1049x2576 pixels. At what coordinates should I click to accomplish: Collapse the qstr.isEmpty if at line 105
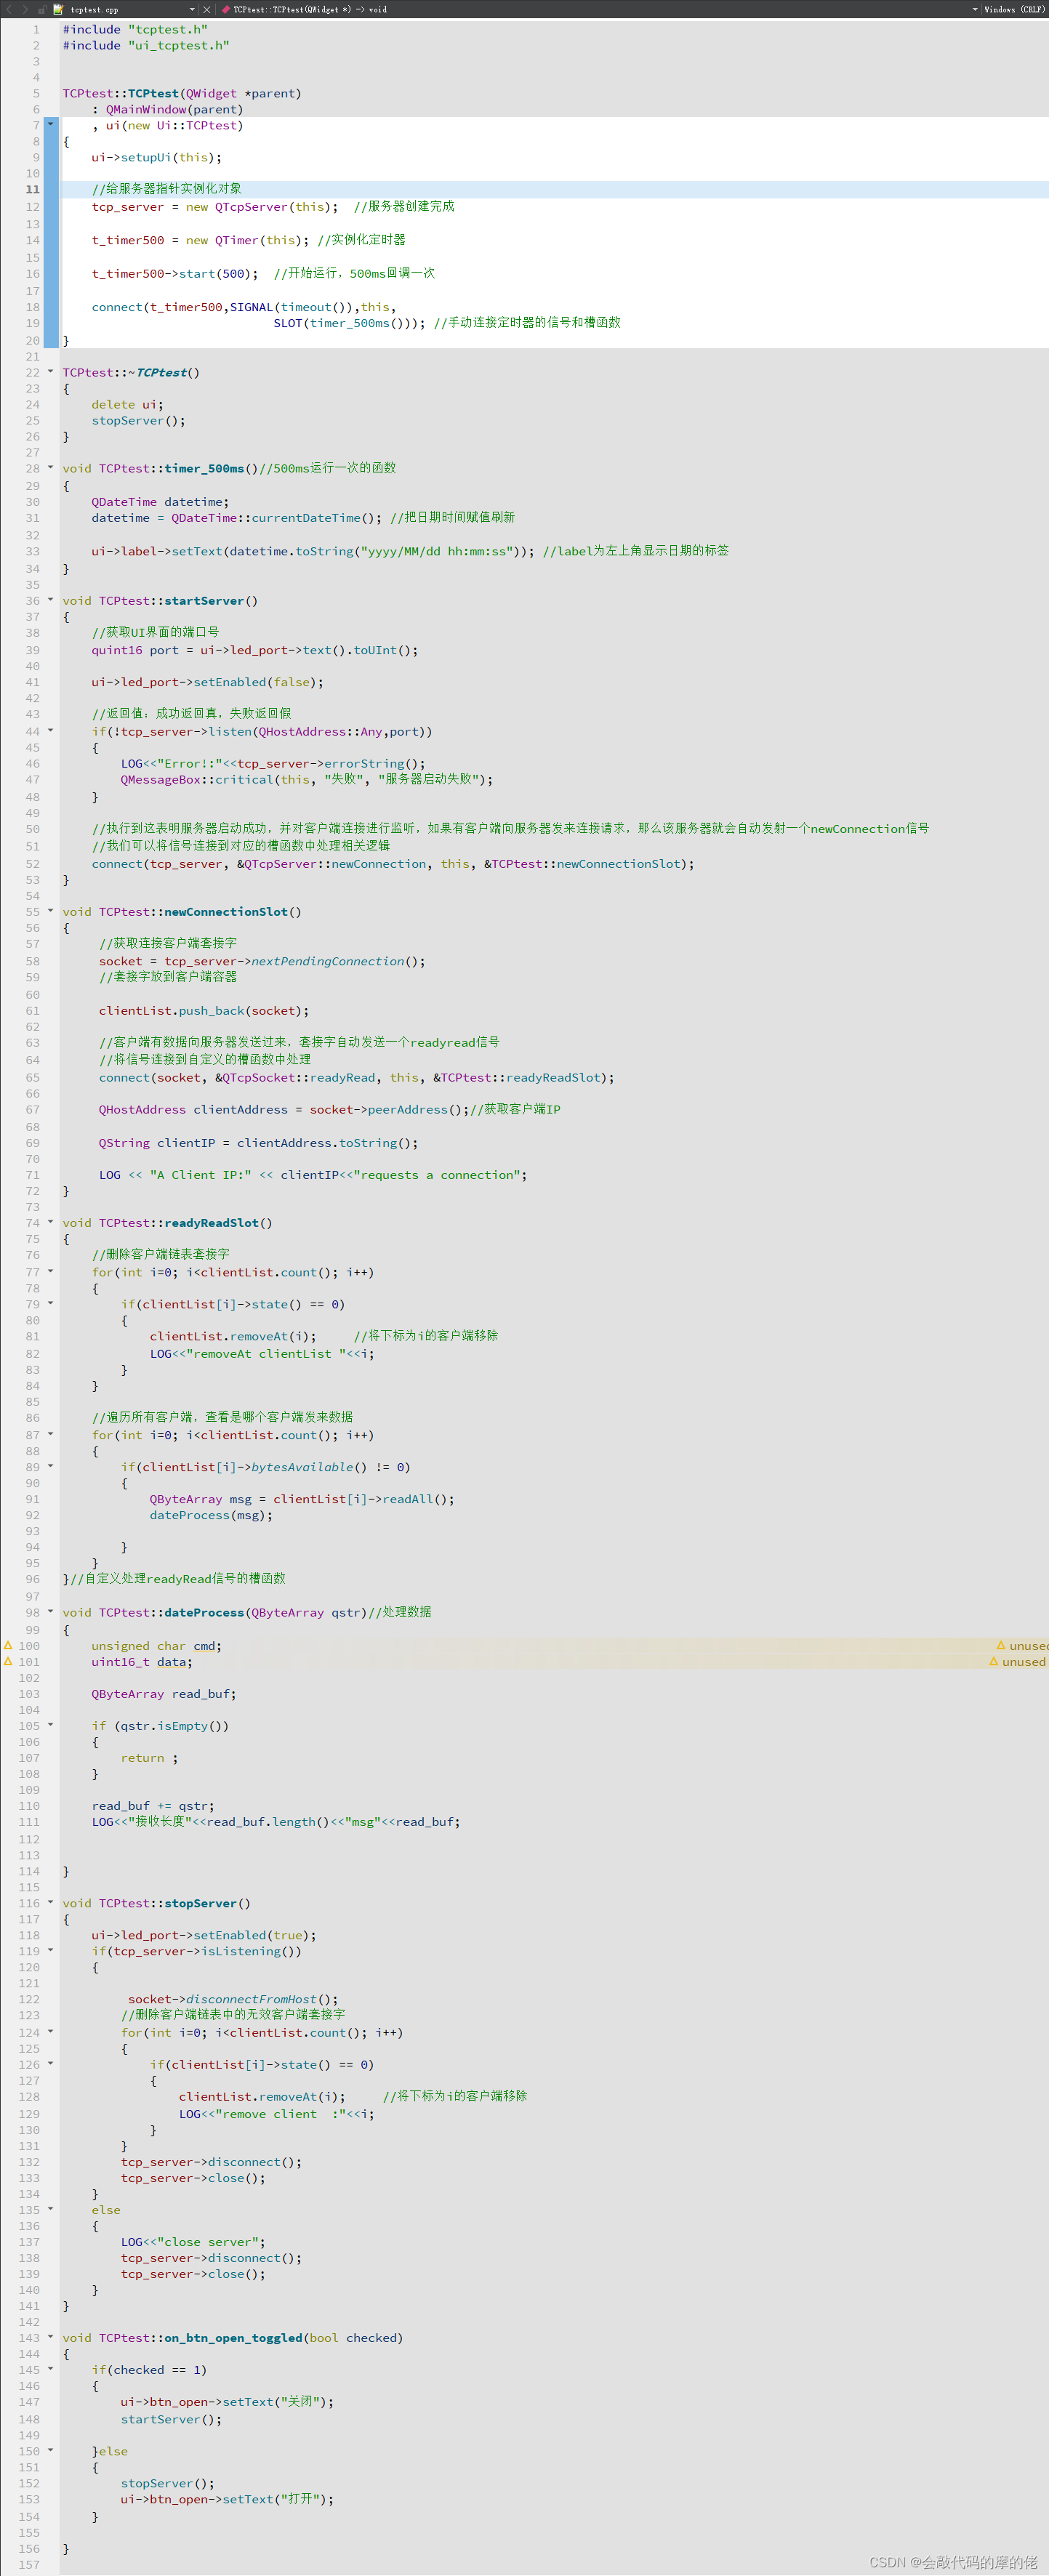pyautogui.click(x=51, y=1725)
